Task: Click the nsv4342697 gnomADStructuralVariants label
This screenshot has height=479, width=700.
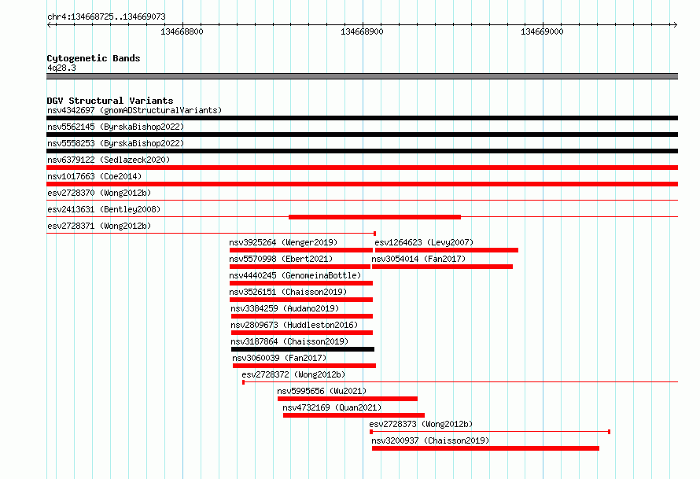Action: (x=134, y=110)
